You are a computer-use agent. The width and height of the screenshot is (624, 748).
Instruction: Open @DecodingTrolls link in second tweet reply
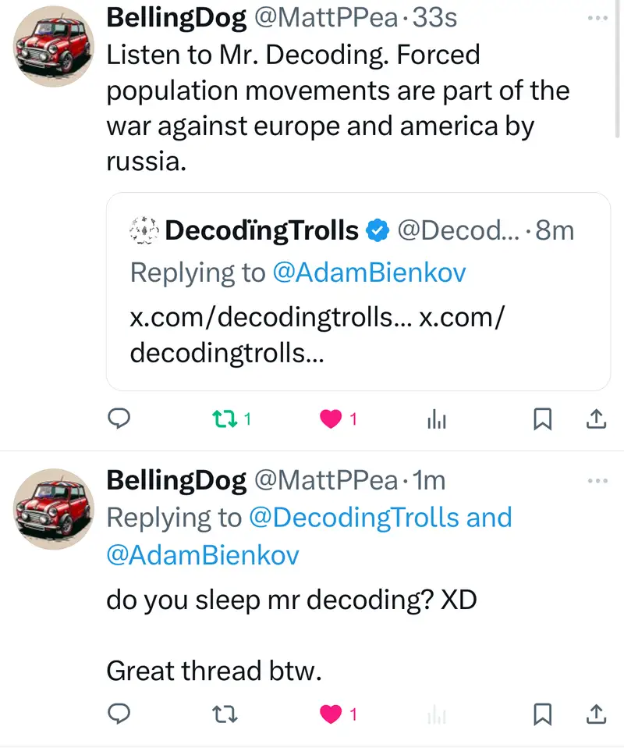pyautogui.click(x=355, y=518)
